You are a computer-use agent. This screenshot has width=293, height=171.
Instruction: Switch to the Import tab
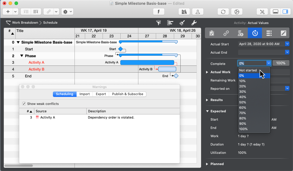85,94
